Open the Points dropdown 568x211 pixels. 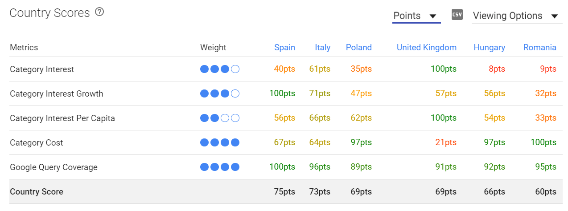point(416,16)
